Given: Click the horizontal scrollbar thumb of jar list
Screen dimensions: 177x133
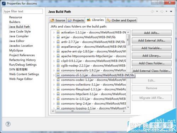Looking at the screenshot, I should point(72,111).
